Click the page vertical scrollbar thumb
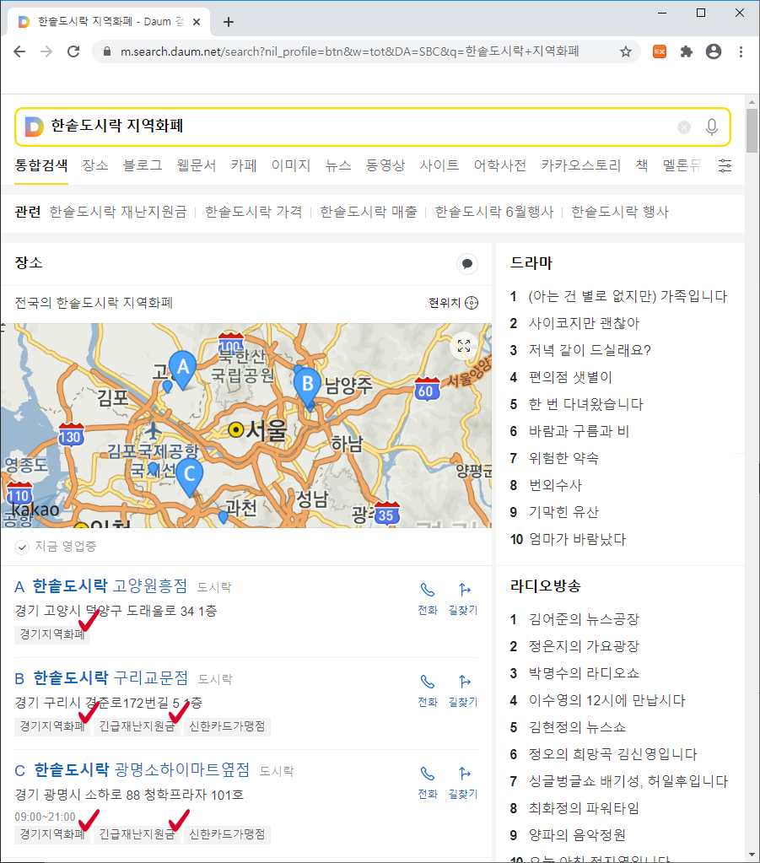760x863 pixels. [x=752, y=131]
